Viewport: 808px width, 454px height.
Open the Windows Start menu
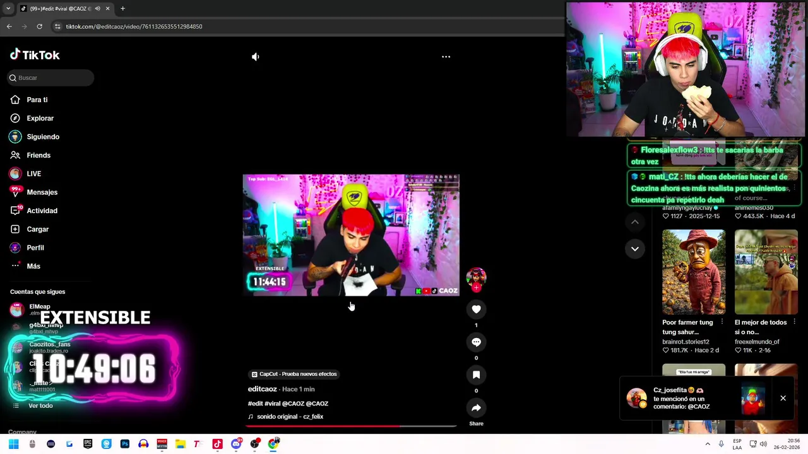click(13, 444)
